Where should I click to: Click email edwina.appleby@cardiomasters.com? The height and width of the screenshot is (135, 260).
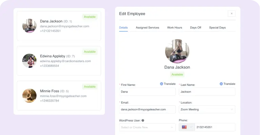(65, 61)
